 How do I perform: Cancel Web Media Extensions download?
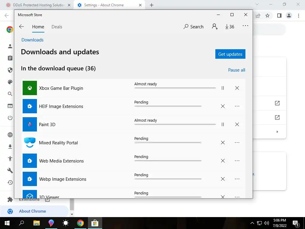click(x=223, y=161)
